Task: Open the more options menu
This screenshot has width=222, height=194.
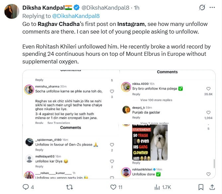Action: click(213, 8)
